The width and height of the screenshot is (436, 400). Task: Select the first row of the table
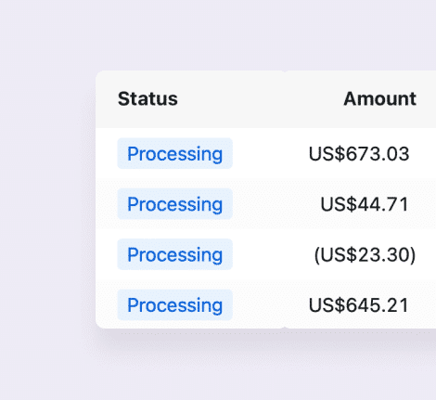(x=266, y=154)
